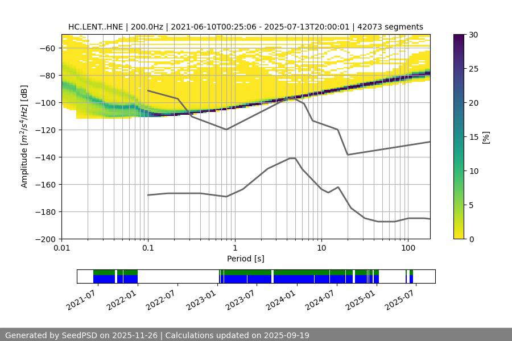Click the -200 tick on the amplitude axis
Viewport: 512px width, 341px height.
[x=48, y=239]
